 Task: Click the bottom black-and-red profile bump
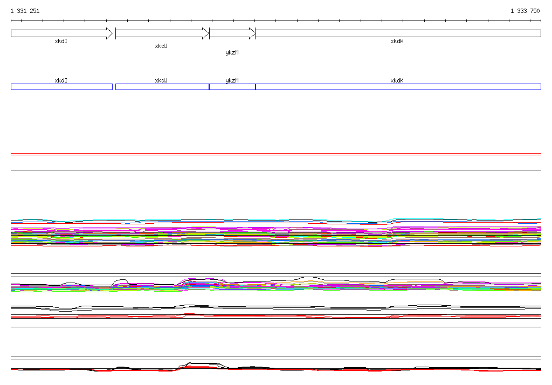pyautogui.click(x=203, y=366)
